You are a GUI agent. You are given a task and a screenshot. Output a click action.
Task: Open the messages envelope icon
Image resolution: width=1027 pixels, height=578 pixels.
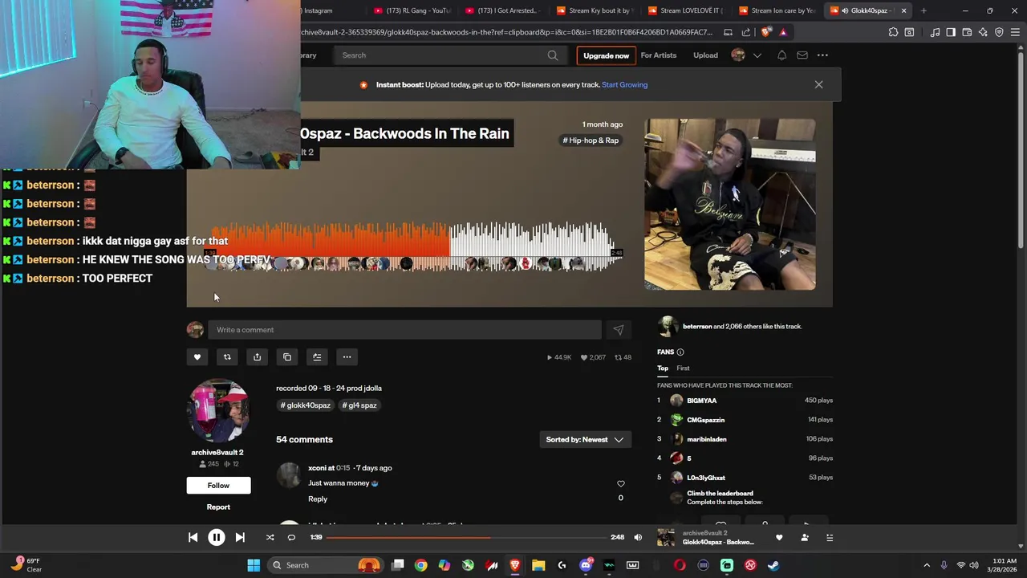[x=802, y=55]
